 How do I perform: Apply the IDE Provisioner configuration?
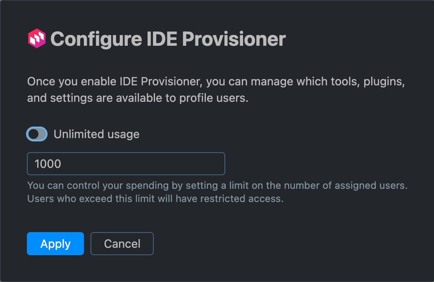55,244
